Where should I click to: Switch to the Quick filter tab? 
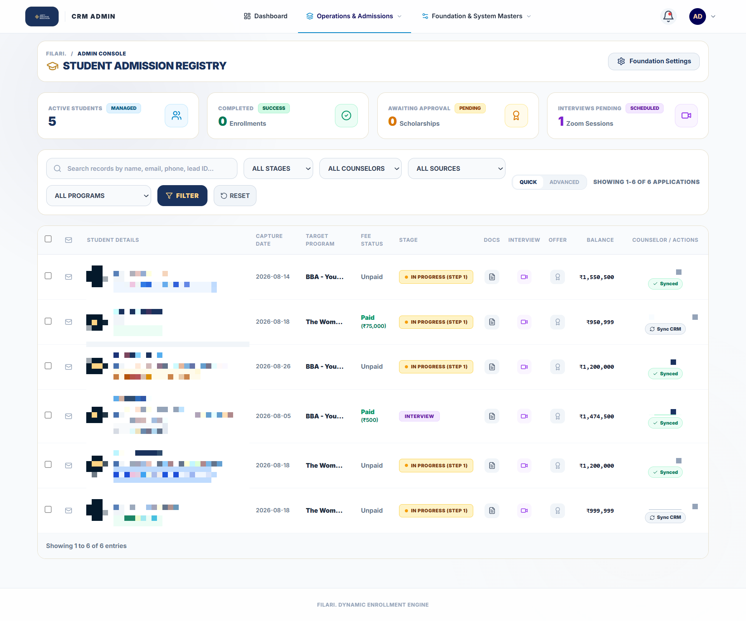click(x=528, y=182)
